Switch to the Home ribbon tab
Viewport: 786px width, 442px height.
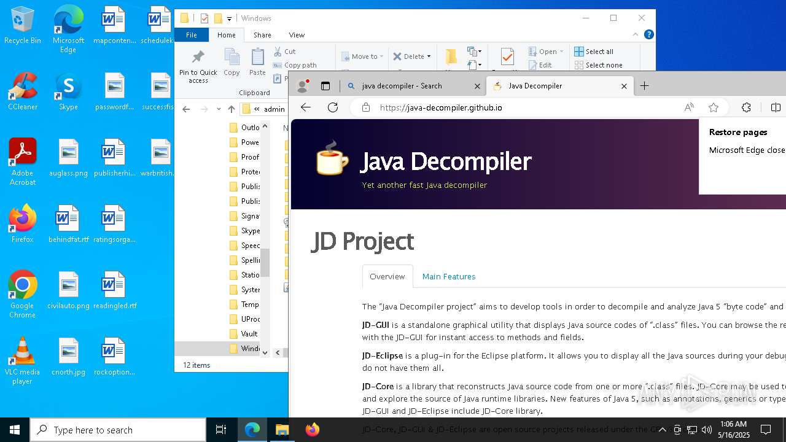pyautogui.click(x=227, y=35)
